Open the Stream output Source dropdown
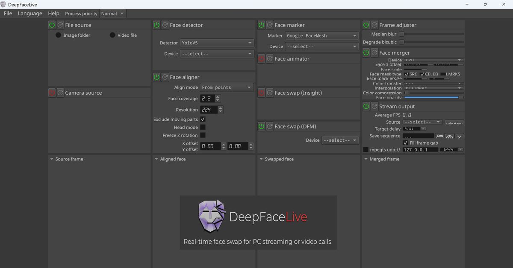This screenshot has height=268, width=513. [x=423, y=122]
